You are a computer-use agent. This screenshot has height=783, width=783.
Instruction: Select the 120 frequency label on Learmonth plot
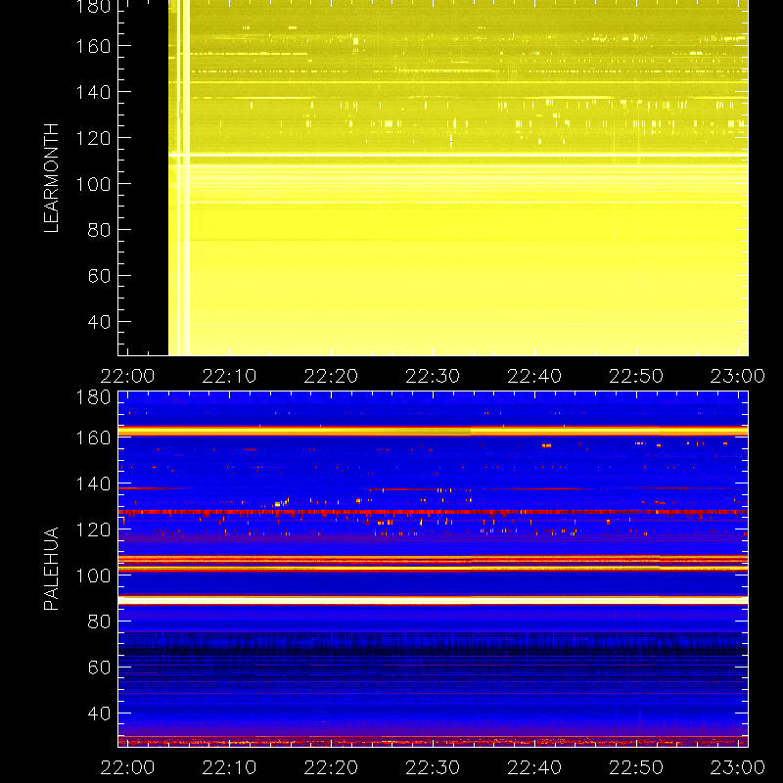[93, 138]
